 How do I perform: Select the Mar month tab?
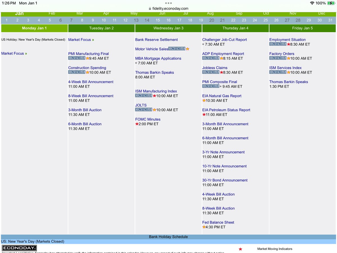79,13
